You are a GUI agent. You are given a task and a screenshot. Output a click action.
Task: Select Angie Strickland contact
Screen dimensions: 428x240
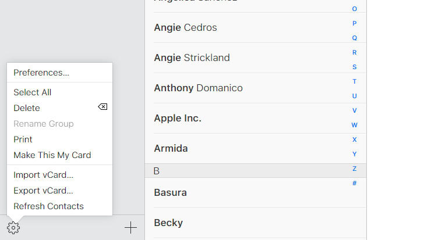point(192,58)
